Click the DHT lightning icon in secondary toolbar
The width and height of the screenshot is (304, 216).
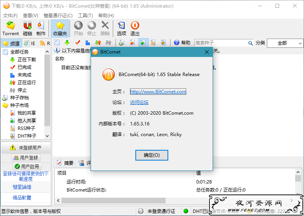click(163, 42)
